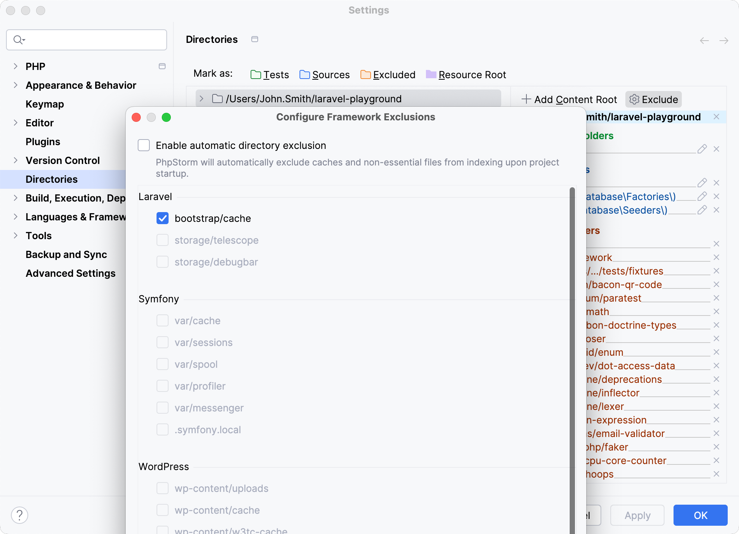The height and width of the screenshot is (534, 739).
Task: Collapse all settings with the sidebar collapse icon
Action: (x=162, y=66)
